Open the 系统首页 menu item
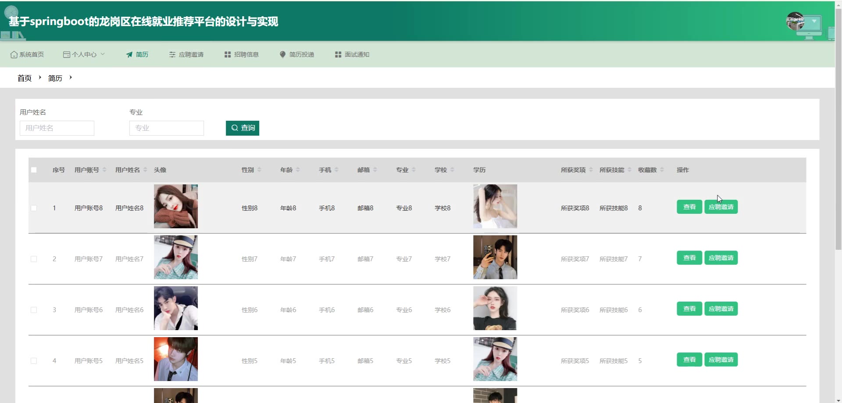 click(27, 54)
